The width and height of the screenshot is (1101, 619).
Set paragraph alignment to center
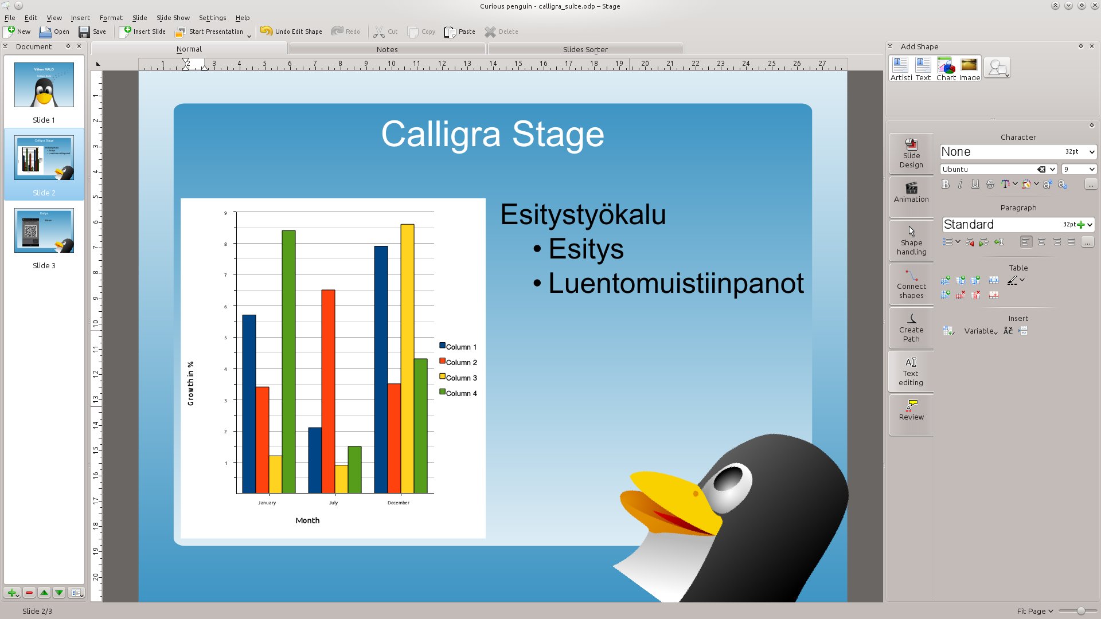[x=1041, y=242]
